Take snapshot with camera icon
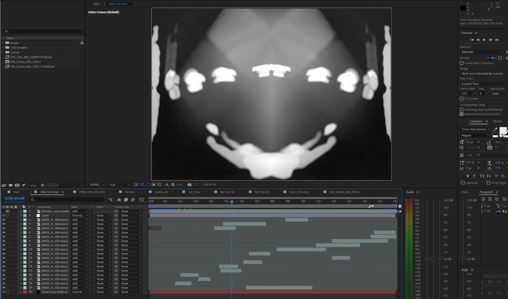This screenshot has width=508, height=299. [x=189, y=185]
